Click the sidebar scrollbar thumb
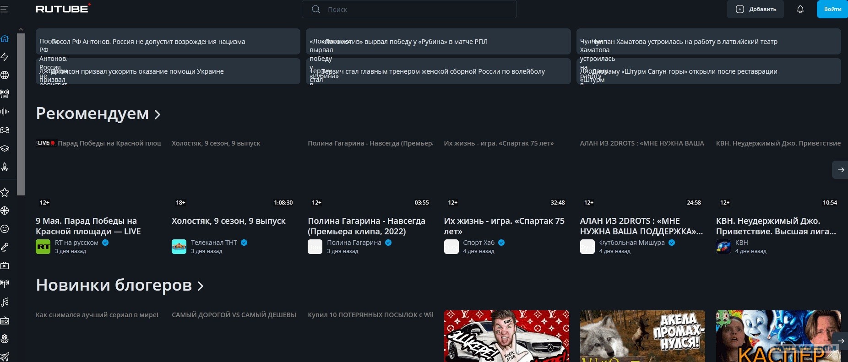848x362 pixels. click(x=21, y=114)
